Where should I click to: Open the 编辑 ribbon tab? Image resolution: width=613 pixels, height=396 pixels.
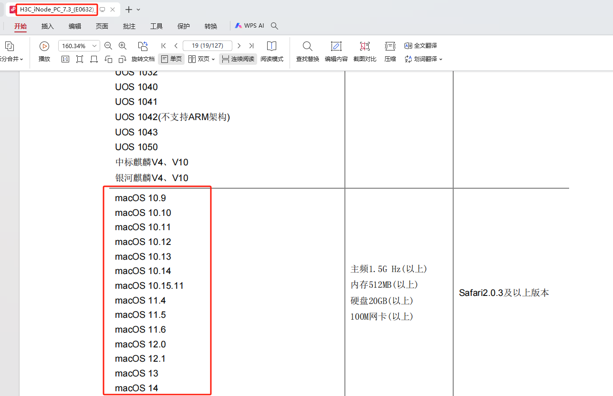click(75, 26)
